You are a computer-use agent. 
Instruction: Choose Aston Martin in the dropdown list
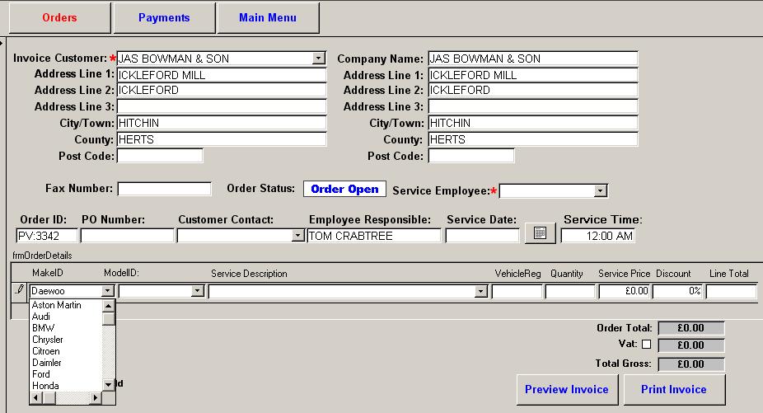click(56, 305)
